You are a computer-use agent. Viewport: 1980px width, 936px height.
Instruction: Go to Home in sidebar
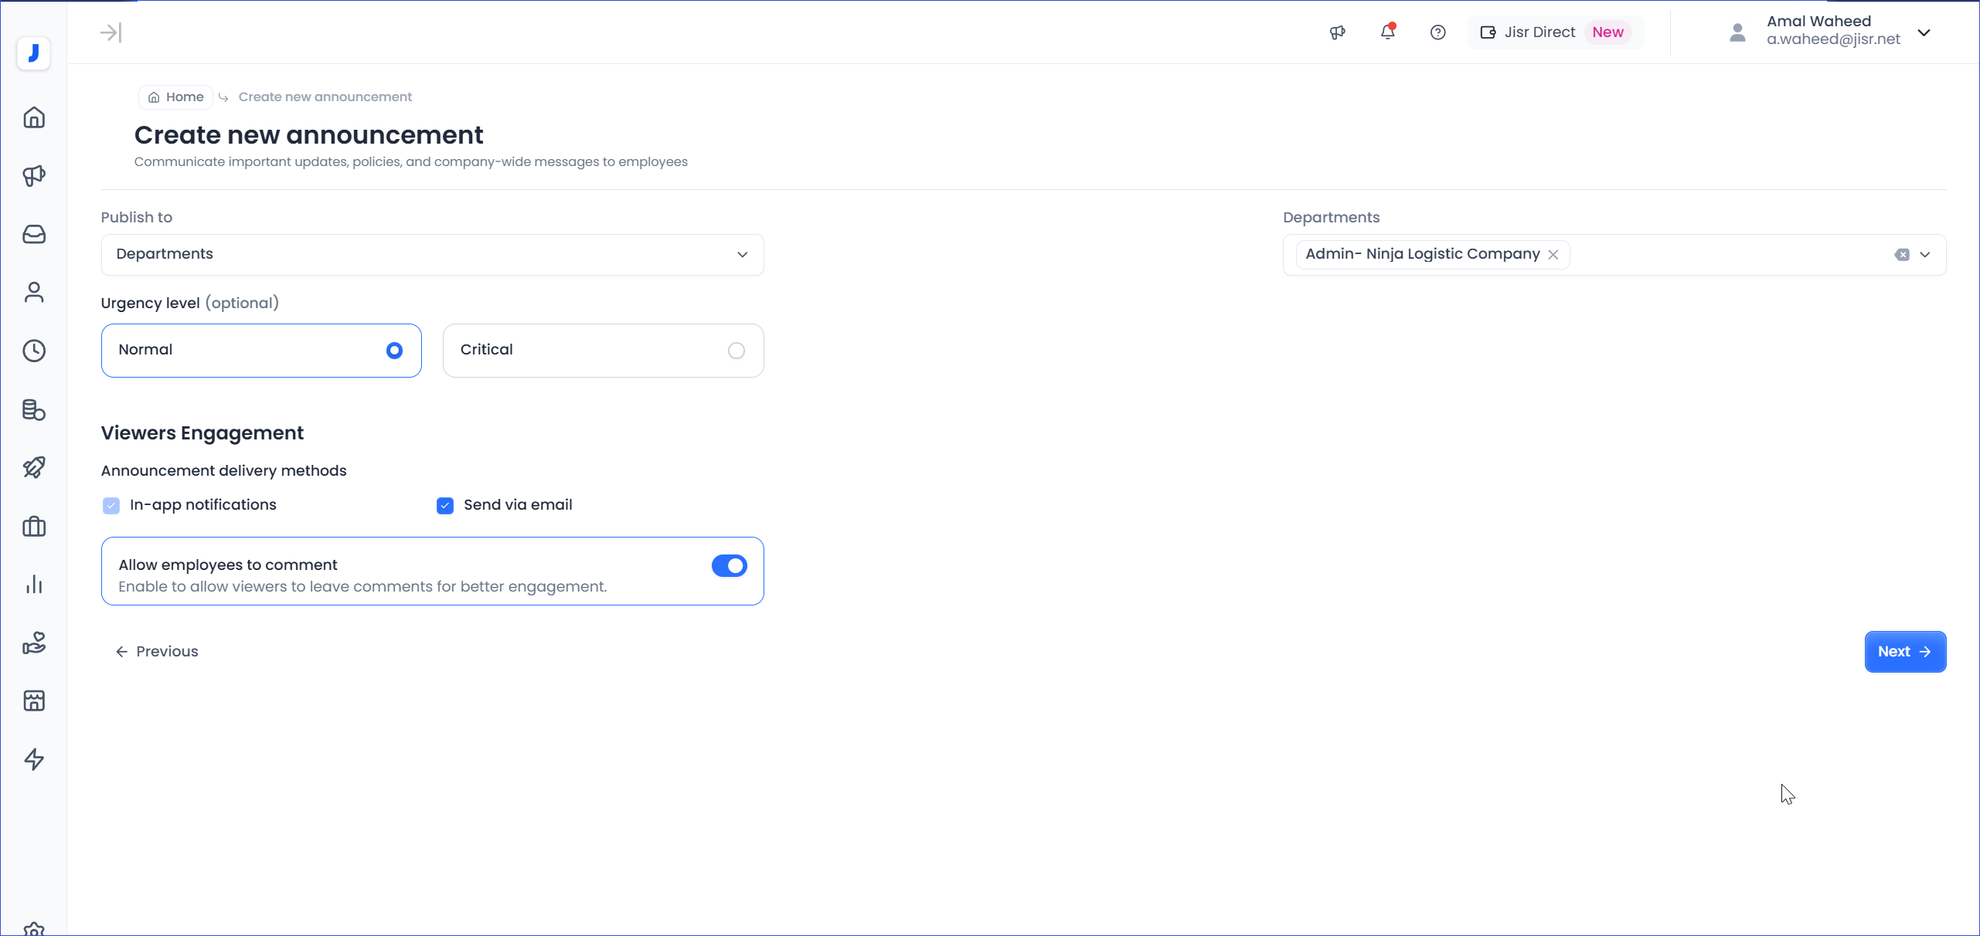coord(34,117)
